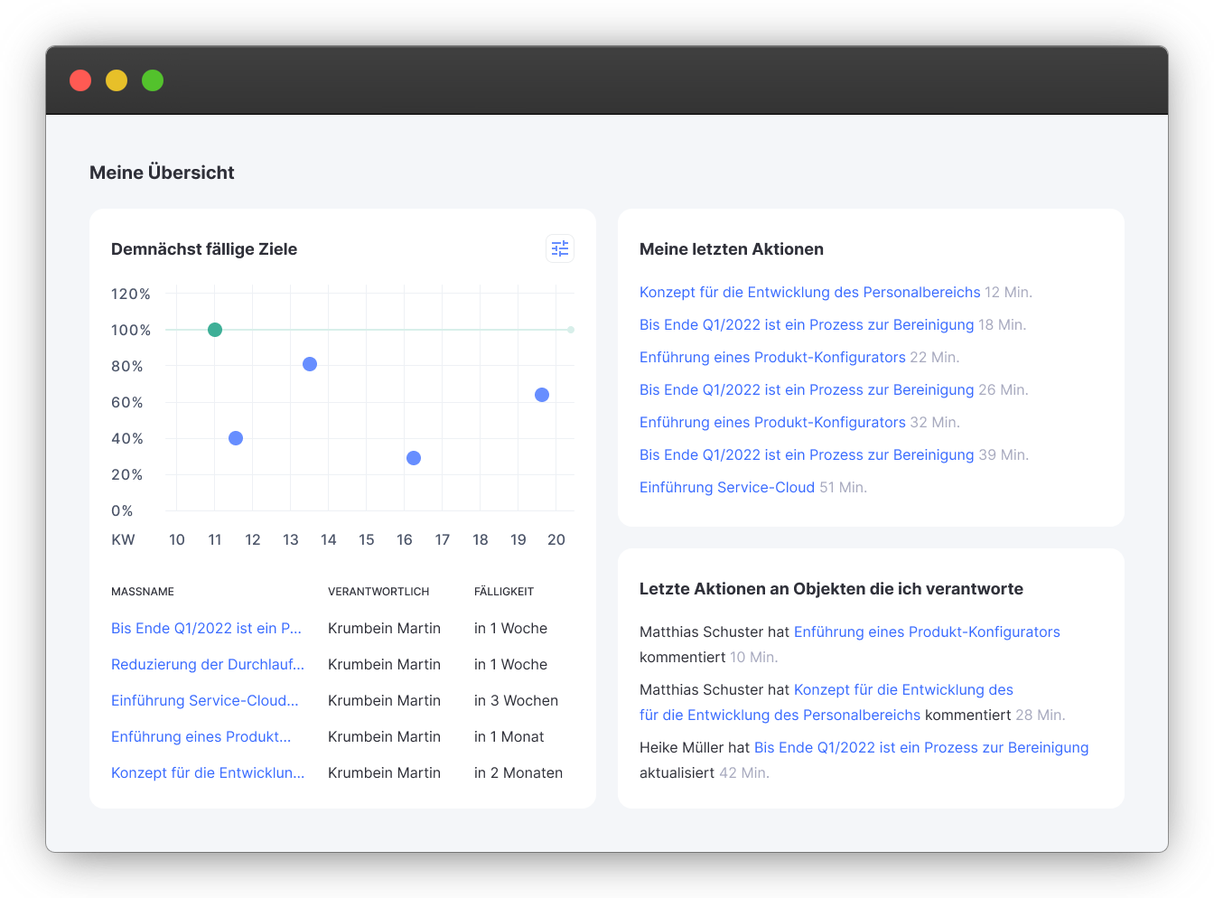Click Krumbein Martin in the Einführung Service-Cloud row
This screenshot has width=1214, height=898.
384,700
